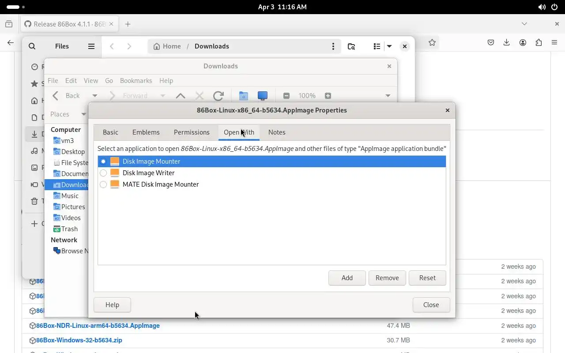565x353 pixels.
Task: Click the Home folder icon in Caja toolbar
Action: click(244, 96)
